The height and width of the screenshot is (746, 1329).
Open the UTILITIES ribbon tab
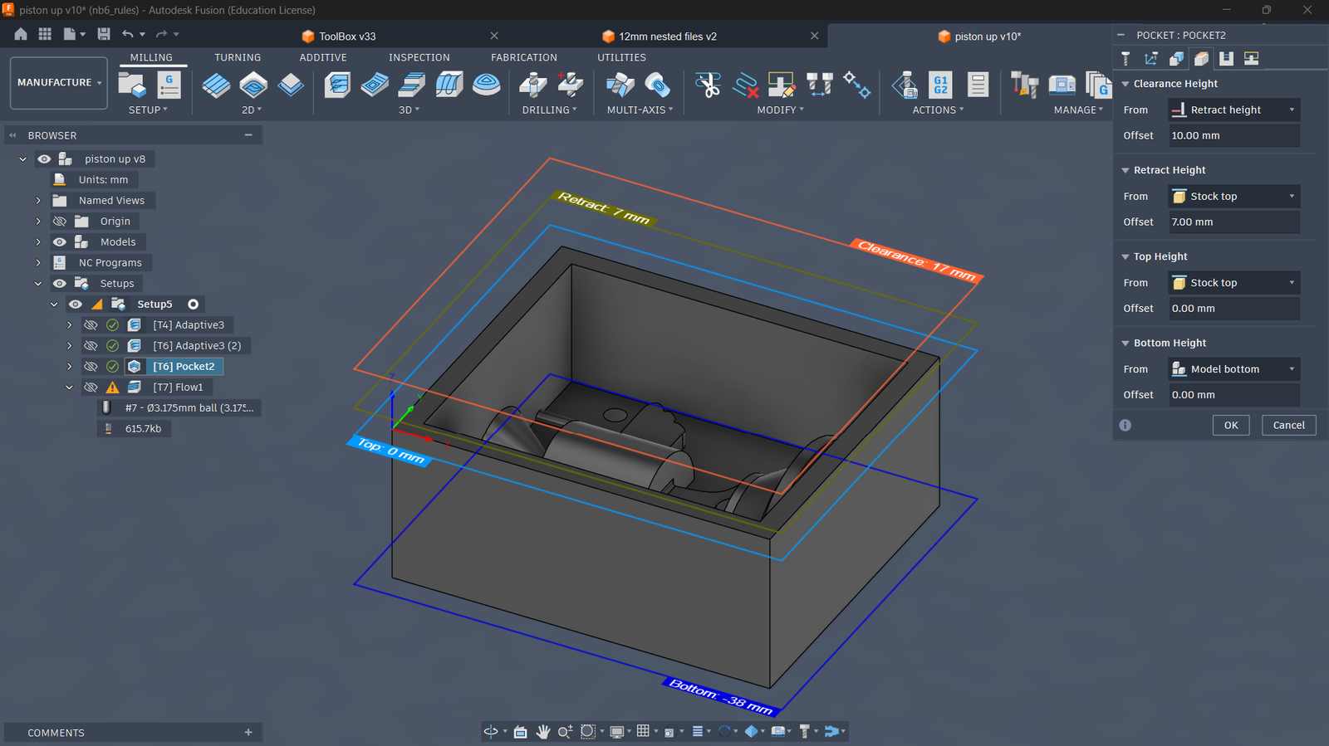pyautogui.click(x=621, y=57)
